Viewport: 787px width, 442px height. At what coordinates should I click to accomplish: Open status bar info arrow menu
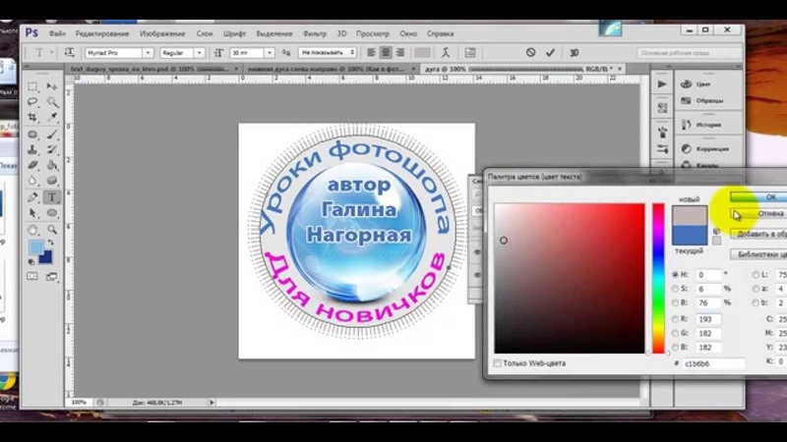(x=212, y=403)
